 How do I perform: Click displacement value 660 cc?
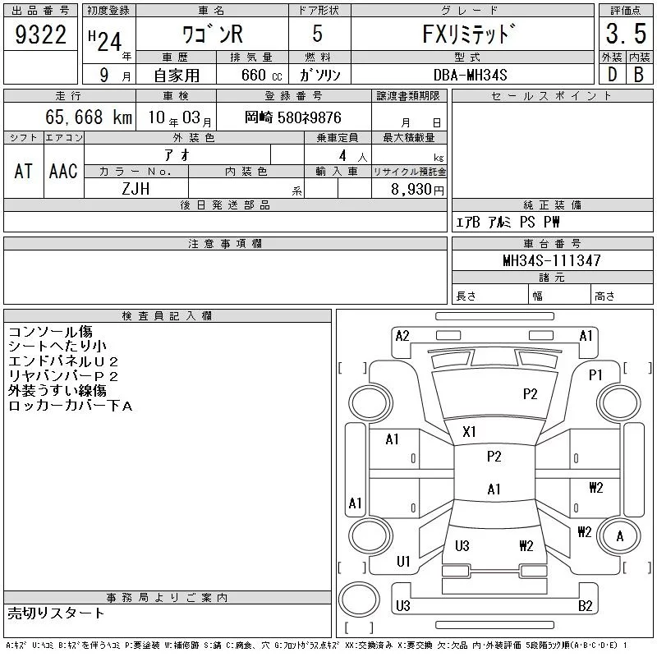click(261, 75)
